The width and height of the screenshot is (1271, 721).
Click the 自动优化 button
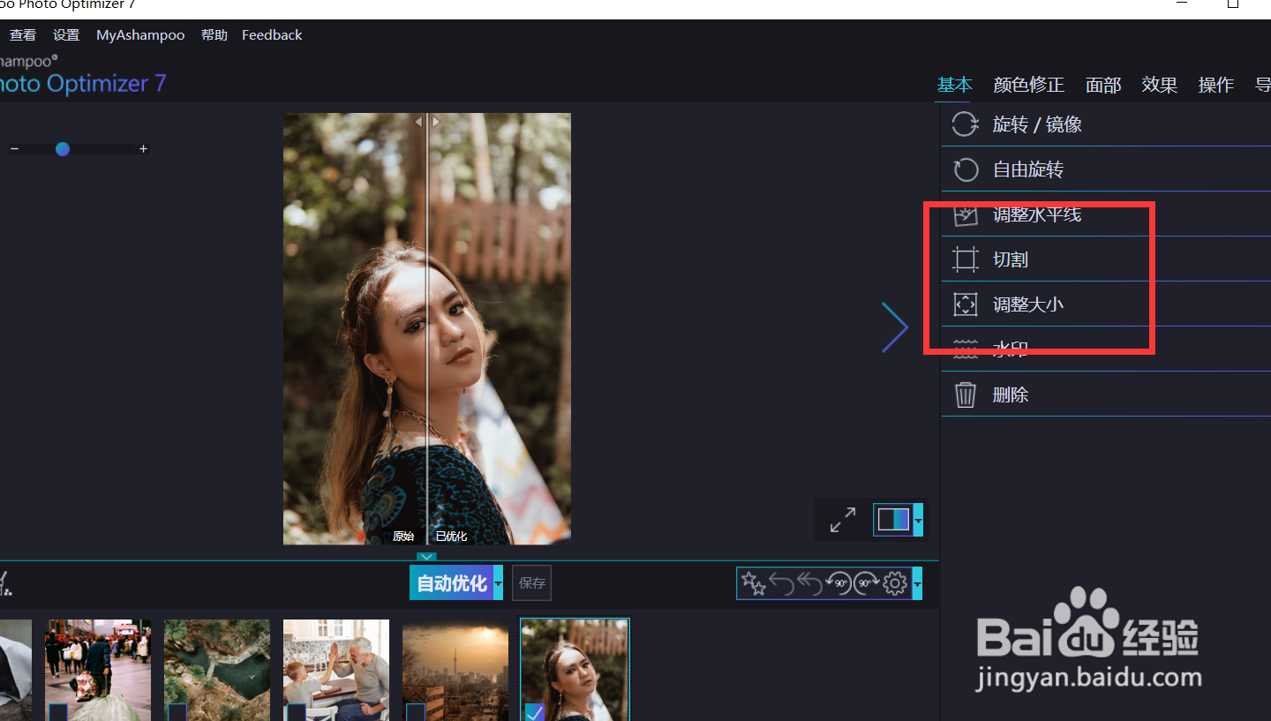point(452,583)
